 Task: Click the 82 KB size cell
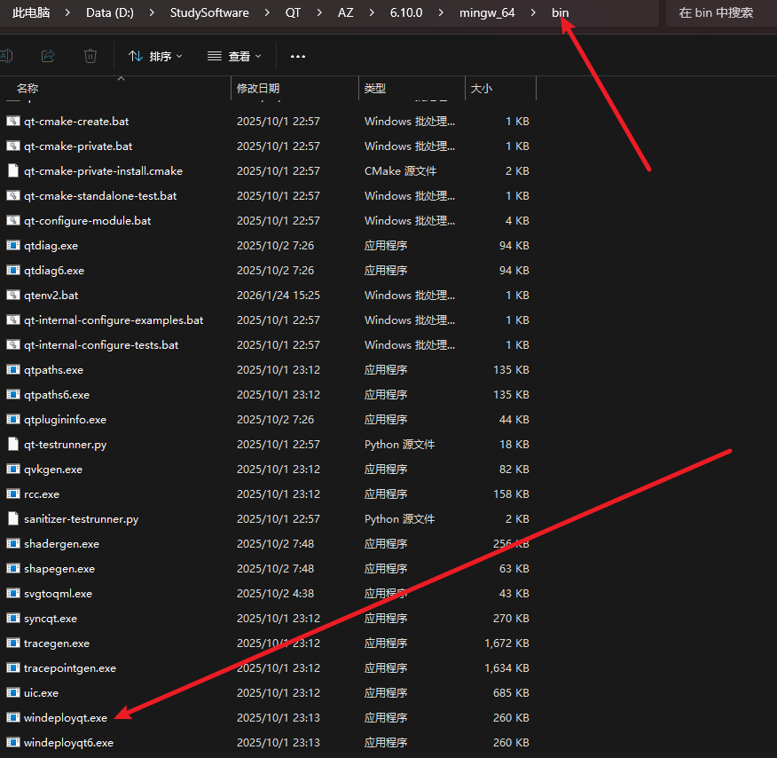pos(514,469)
